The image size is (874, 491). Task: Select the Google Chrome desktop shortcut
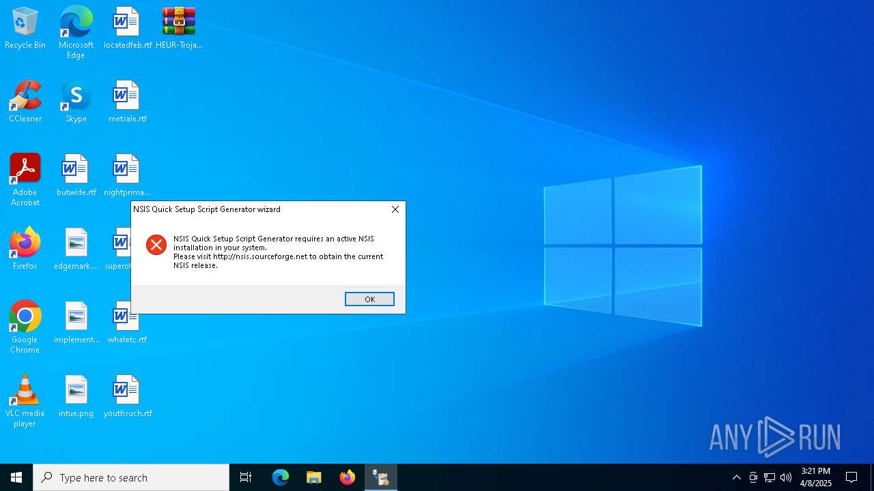[25, 327]
